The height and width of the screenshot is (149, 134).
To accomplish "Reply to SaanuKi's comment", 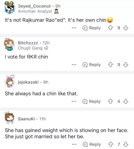I will pyautogui.click(x=92, y=144).
